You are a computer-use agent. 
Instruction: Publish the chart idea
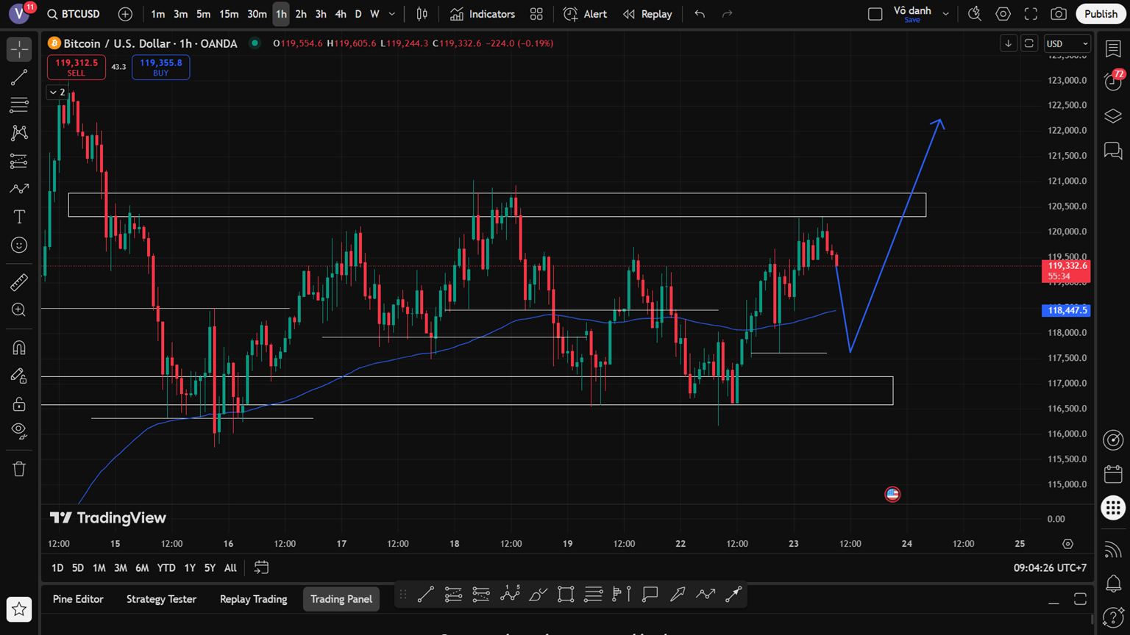pos(1101,14)
